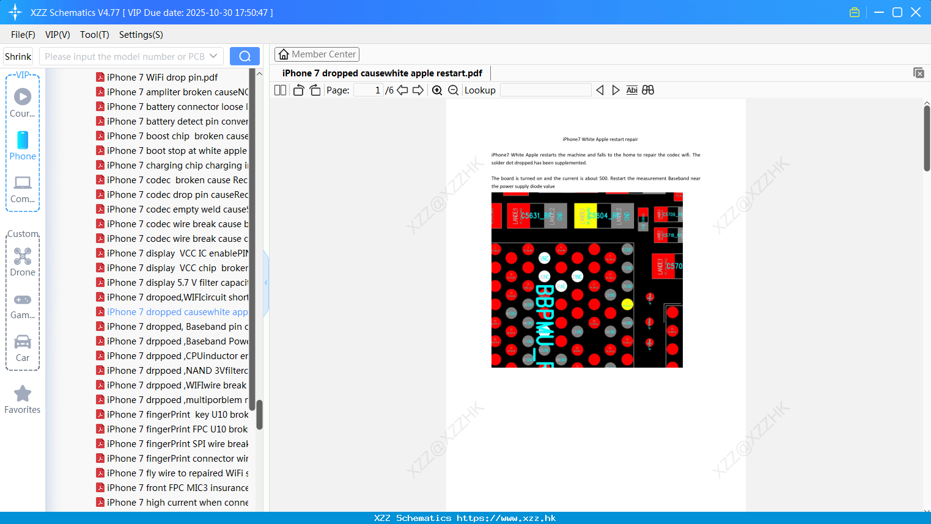Open iPhone 7 fingerPrint key U10 file
931x524 pixels.
pos(172,415)
